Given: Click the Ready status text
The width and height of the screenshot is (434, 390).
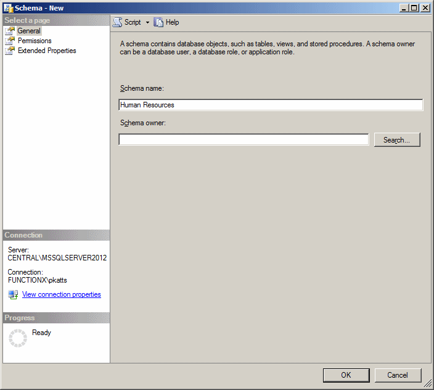Looking at the screenshot, I should (41, 333).
